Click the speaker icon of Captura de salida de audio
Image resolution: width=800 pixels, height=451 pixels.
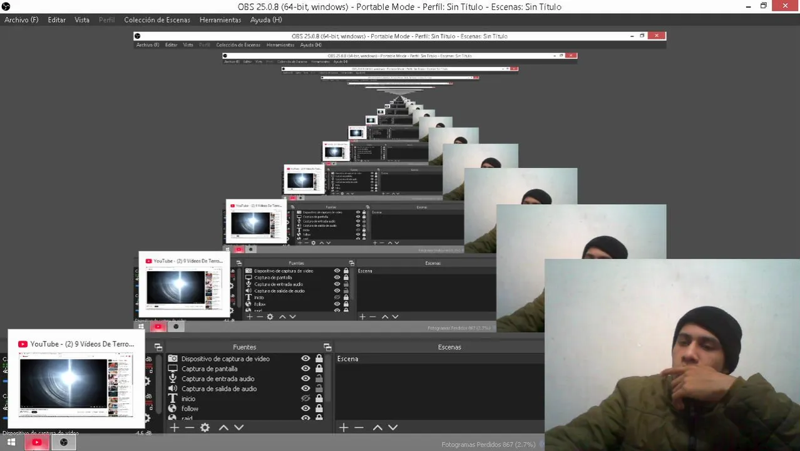[173, 389]
